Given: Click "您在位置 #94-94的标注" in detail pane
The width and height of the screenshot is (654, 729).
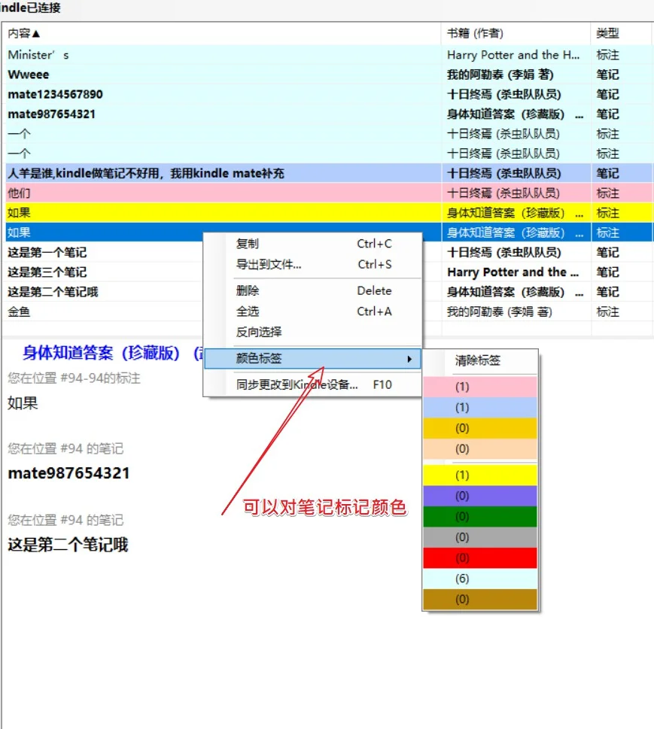Looking at the screenshot, I should tap(74, 378).
